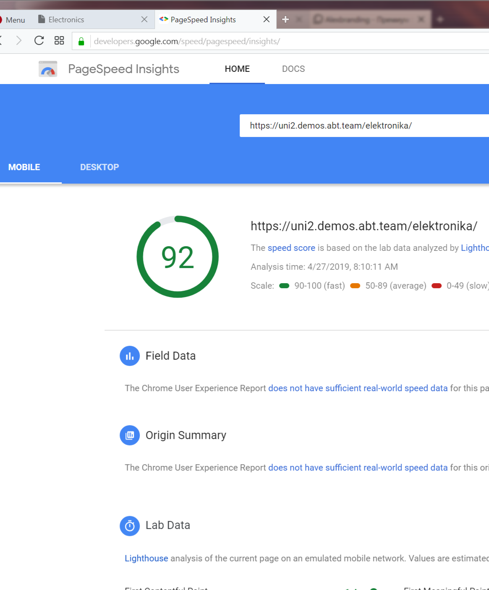The width and height of the screenshot is (489, 590).
Task: Click the Lab Data stopwatch icon
Action: point(130,526)
